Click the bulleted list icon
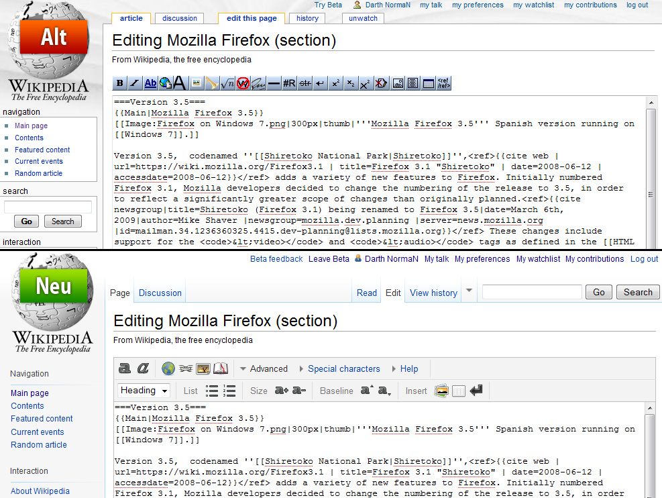 (212, 391)
